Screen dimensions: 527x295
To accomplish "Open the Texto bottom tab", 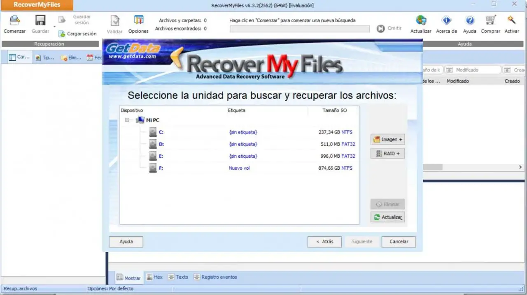I will (x=178, y=277).
